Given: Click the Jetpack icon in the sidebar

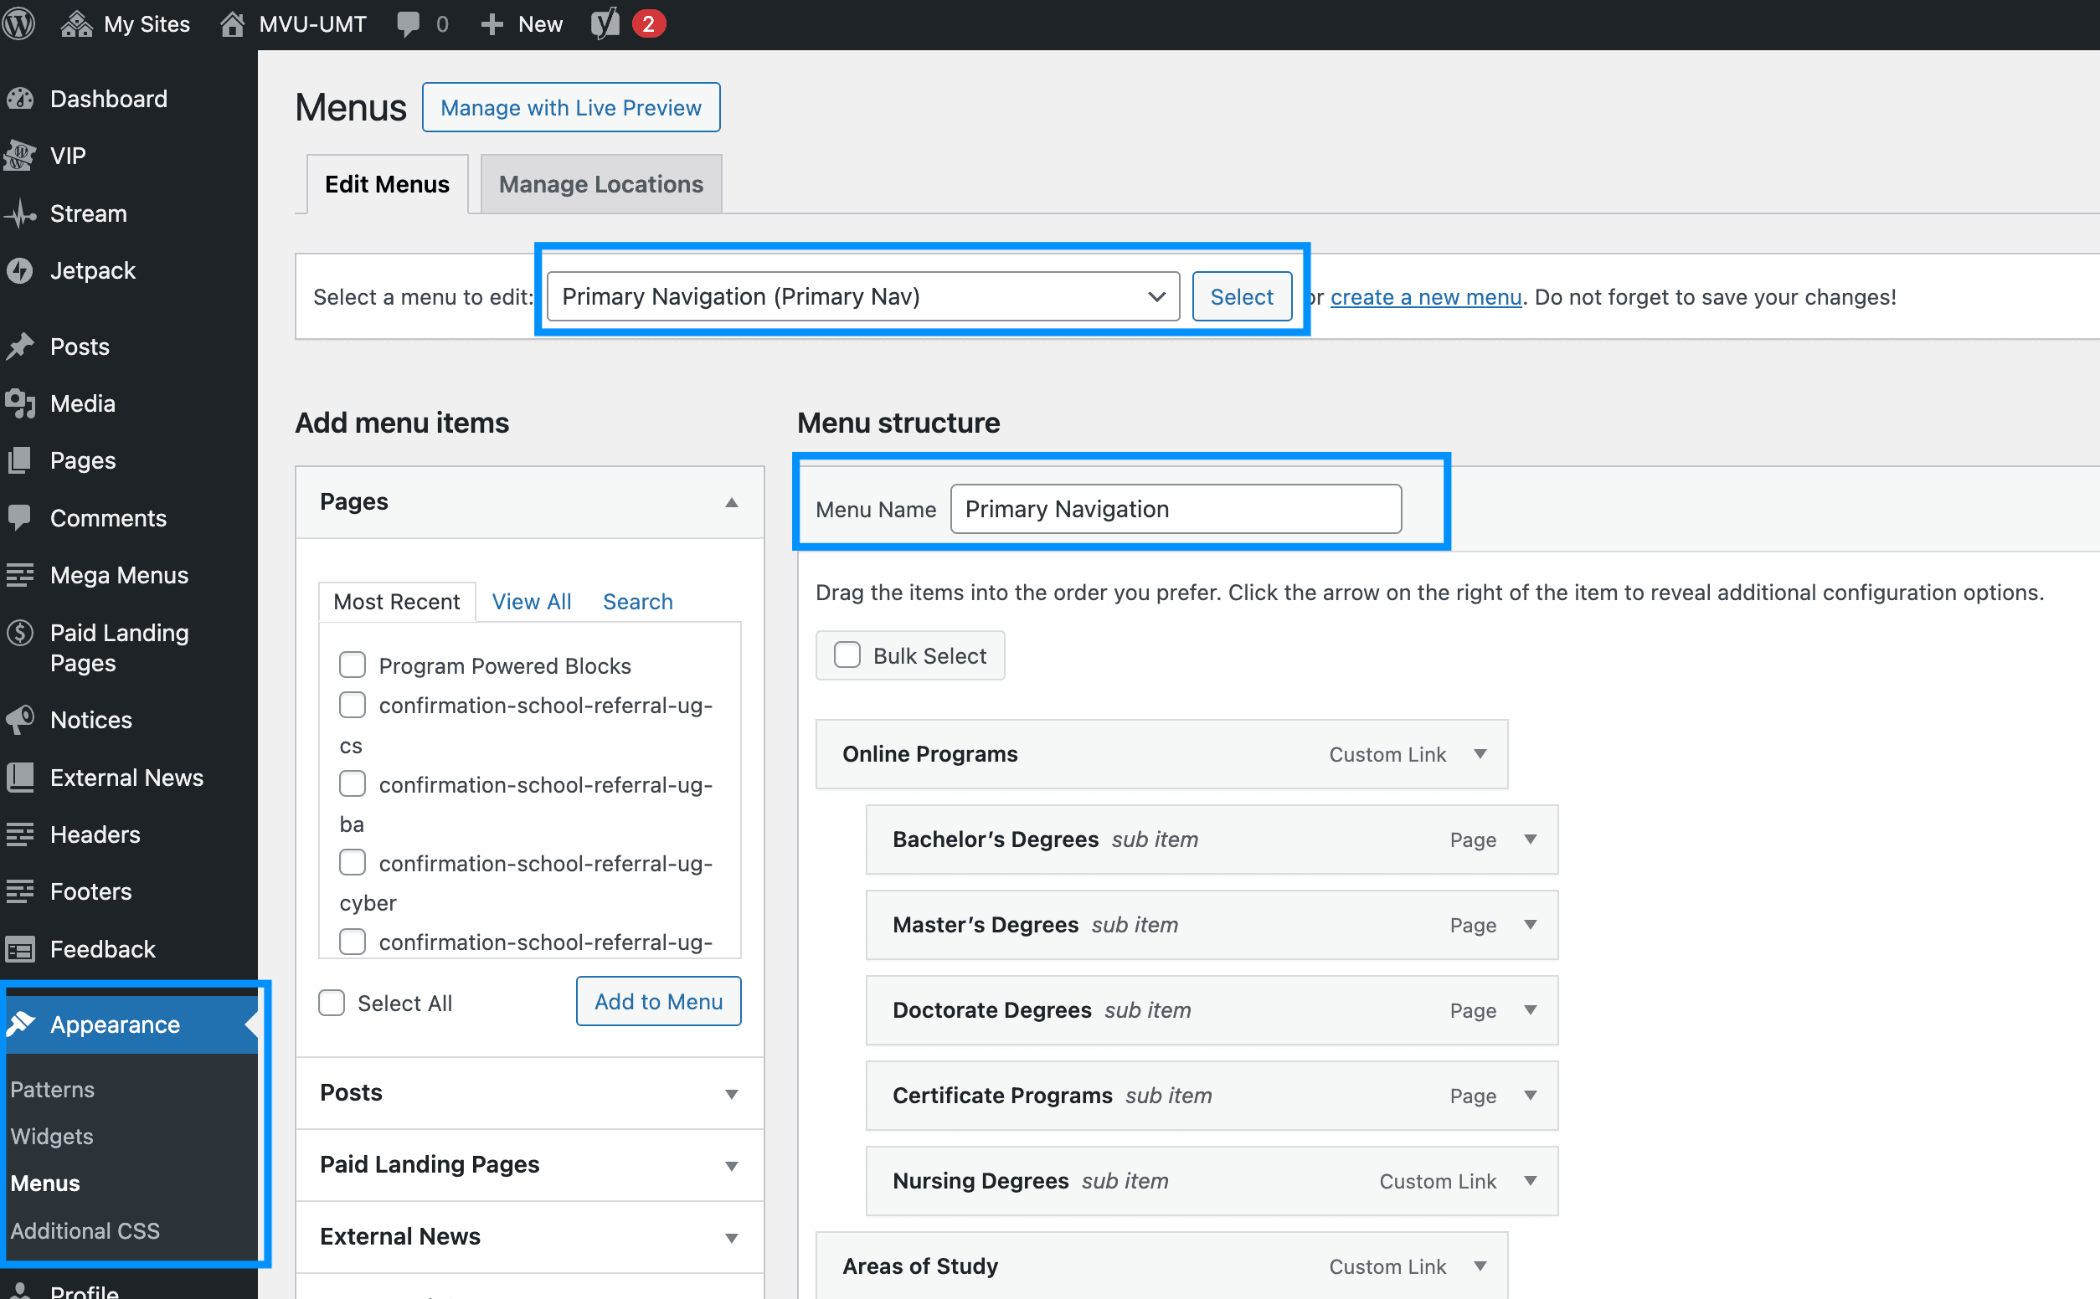Looking at the screenshot, I should click(x=20, y=270).
